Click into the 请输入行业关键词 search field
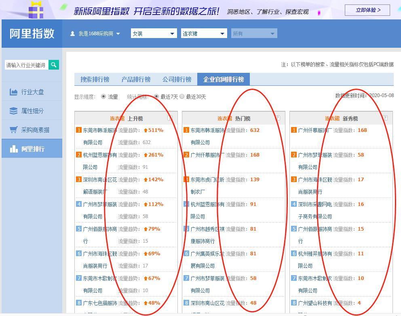The width and height of the screenshot is (401, 316). click(x=26, y=65)
